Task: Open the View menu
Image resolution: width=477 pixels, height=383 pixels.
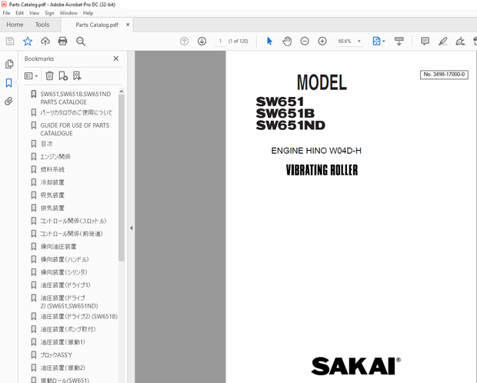Action: [x=34, y=13]
